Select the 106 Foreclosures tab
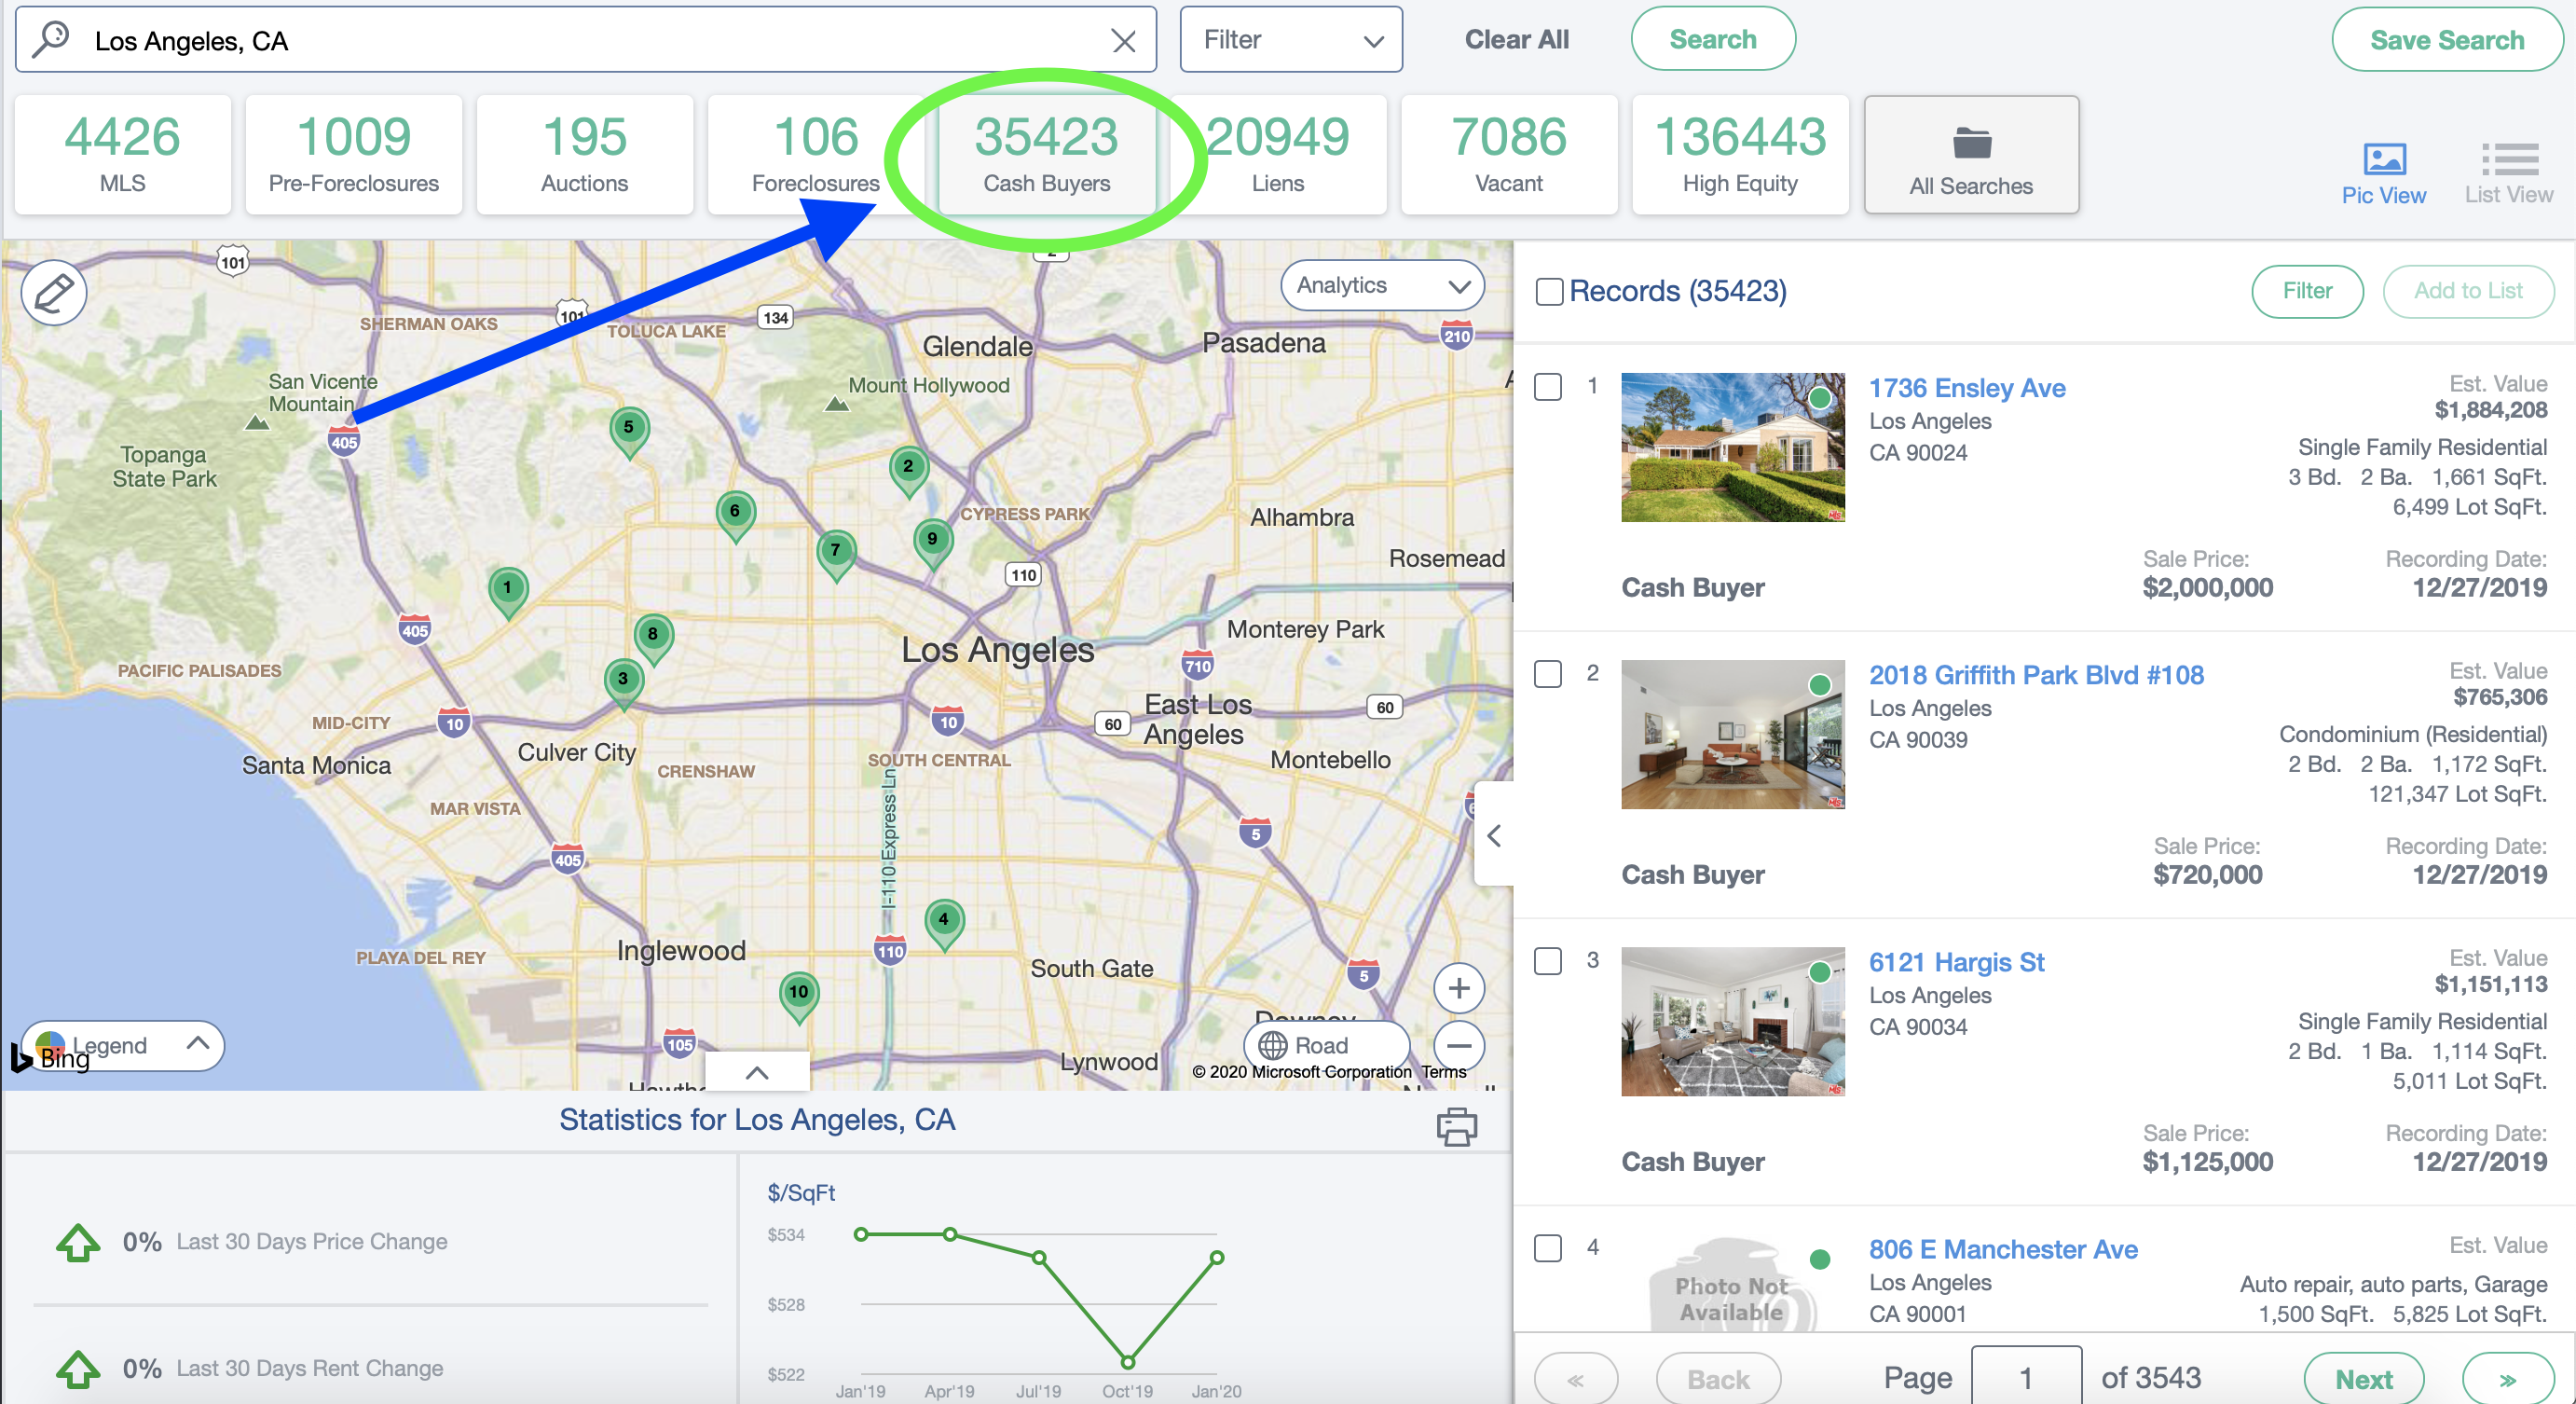 (816, 154)
